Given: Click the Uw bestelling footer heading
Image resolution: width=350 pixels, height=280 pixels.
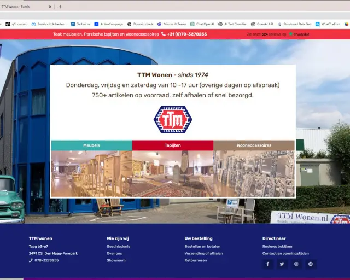Looking at the screenshot, I should (x=199, y=238).
